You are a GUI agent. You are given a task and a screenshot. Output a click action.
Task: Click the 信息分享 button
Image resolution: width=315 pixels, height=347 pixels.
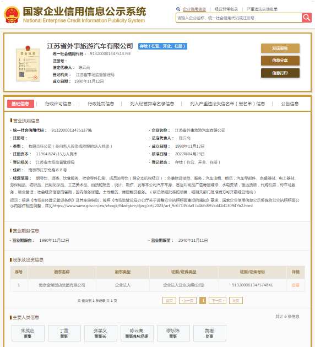[280, 61]
